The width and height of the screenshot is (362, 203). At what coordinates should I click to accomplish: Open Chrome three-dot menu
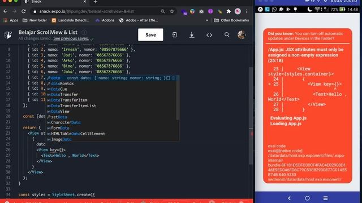247,11
